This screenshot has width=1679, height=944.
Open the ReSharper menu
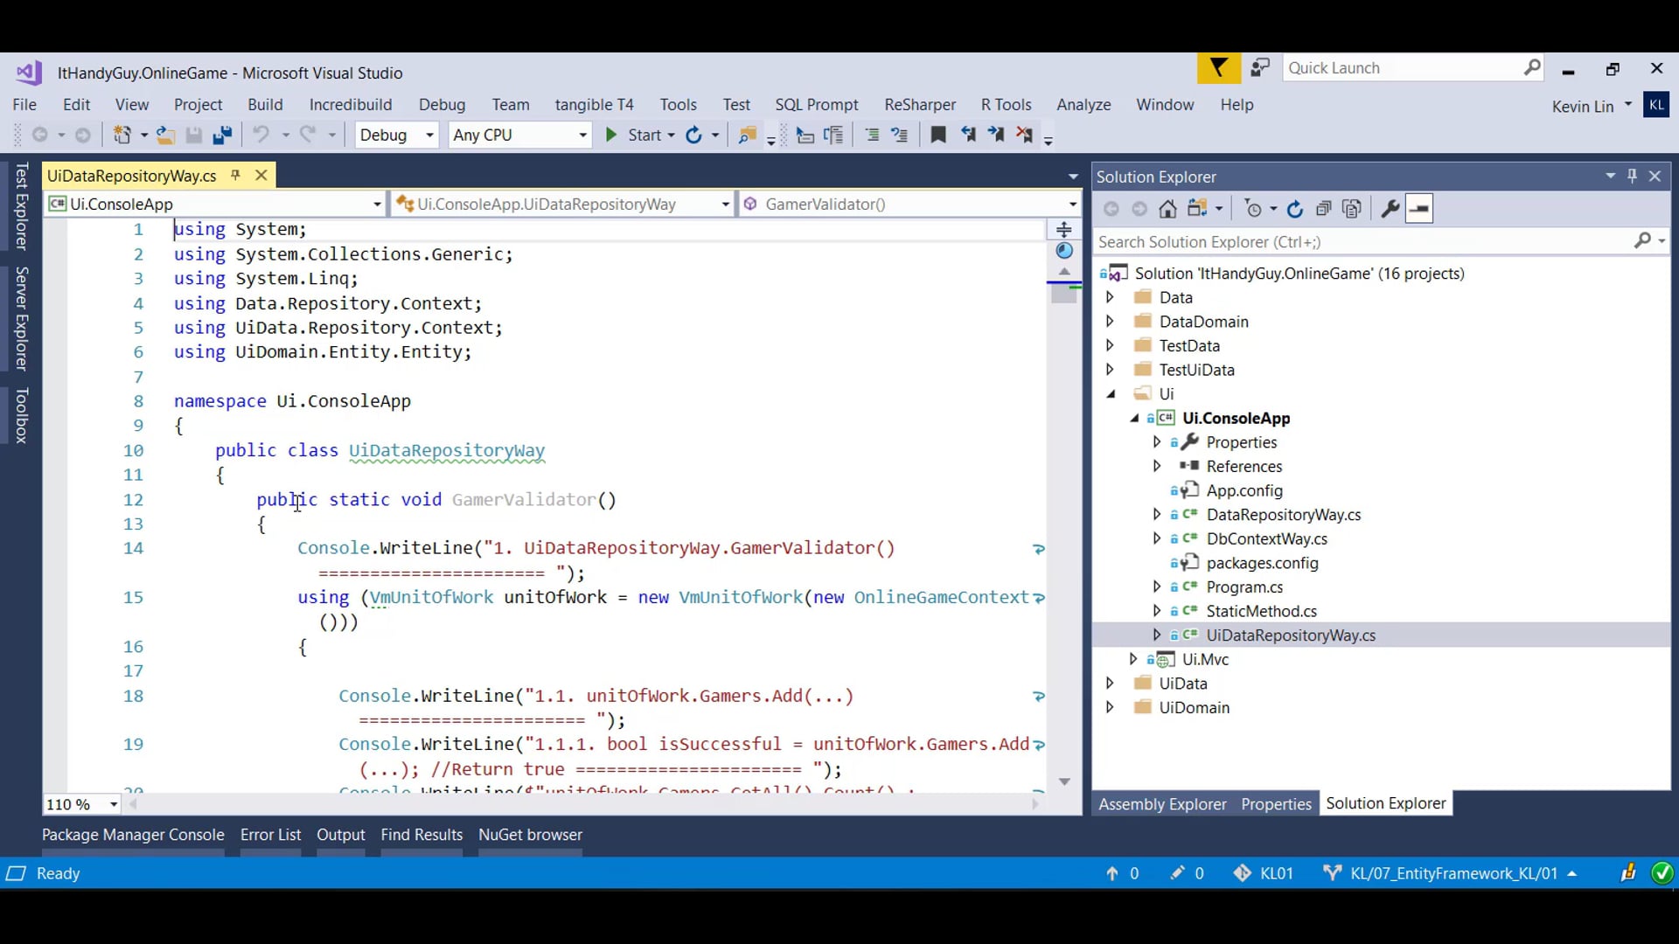919,105
